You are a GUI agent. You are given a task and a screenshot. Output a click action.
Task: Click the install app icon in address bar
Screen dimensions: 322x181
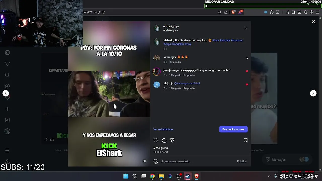219,12
